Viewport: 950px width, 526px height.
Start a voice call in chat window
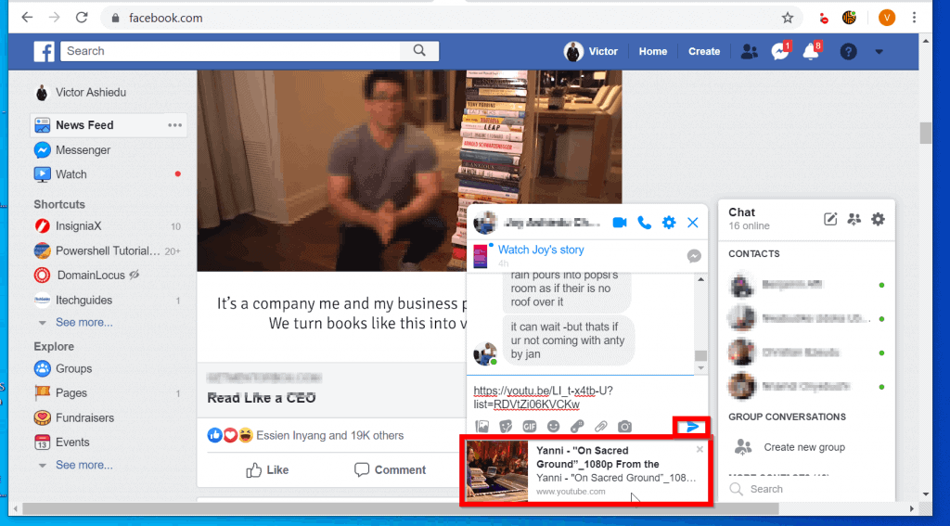(644, 223)
